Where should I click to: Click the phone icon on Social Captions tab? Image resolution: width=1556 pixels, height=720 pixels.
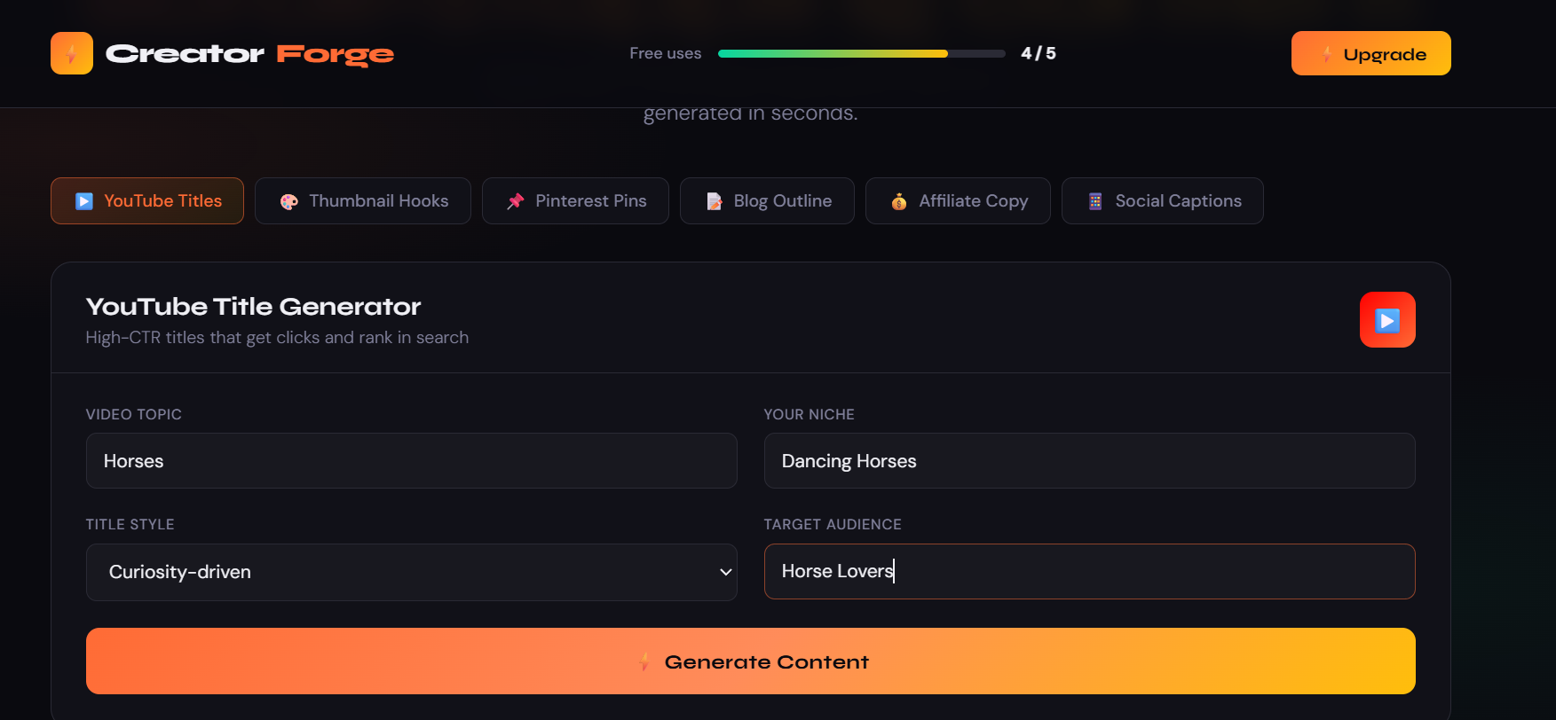(x=1095, y=201)
